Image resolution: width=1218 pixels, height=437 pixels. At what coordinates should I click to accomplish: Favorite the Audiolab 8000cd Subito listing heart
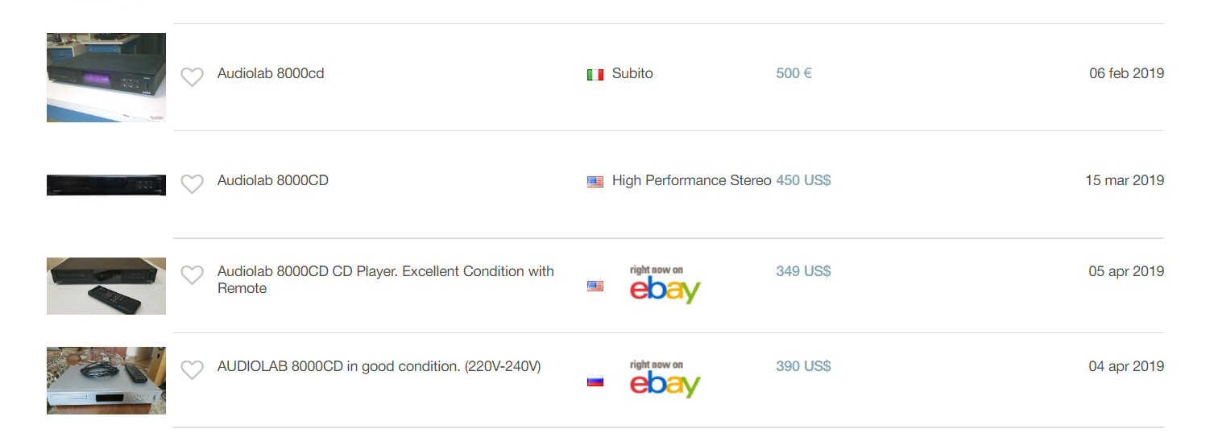[192, 77]
